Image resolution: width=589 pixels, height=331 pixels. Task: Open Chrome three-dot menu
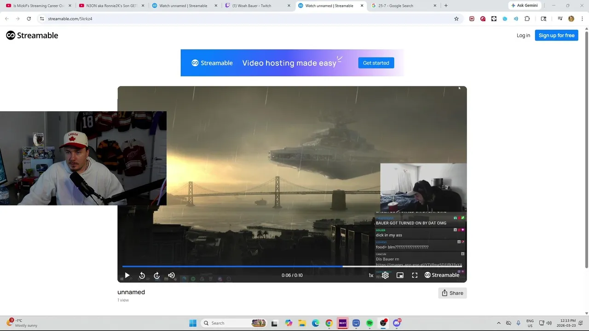582,19
